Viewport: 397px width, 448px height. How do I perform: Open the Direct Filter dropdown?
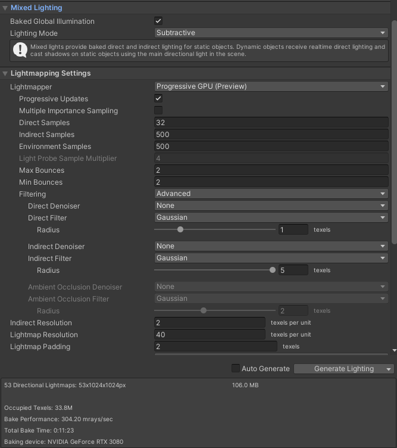pos(271,217)
